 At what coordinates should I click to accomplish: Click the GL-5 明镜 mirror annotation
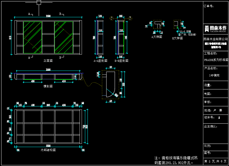click(185, 31)
